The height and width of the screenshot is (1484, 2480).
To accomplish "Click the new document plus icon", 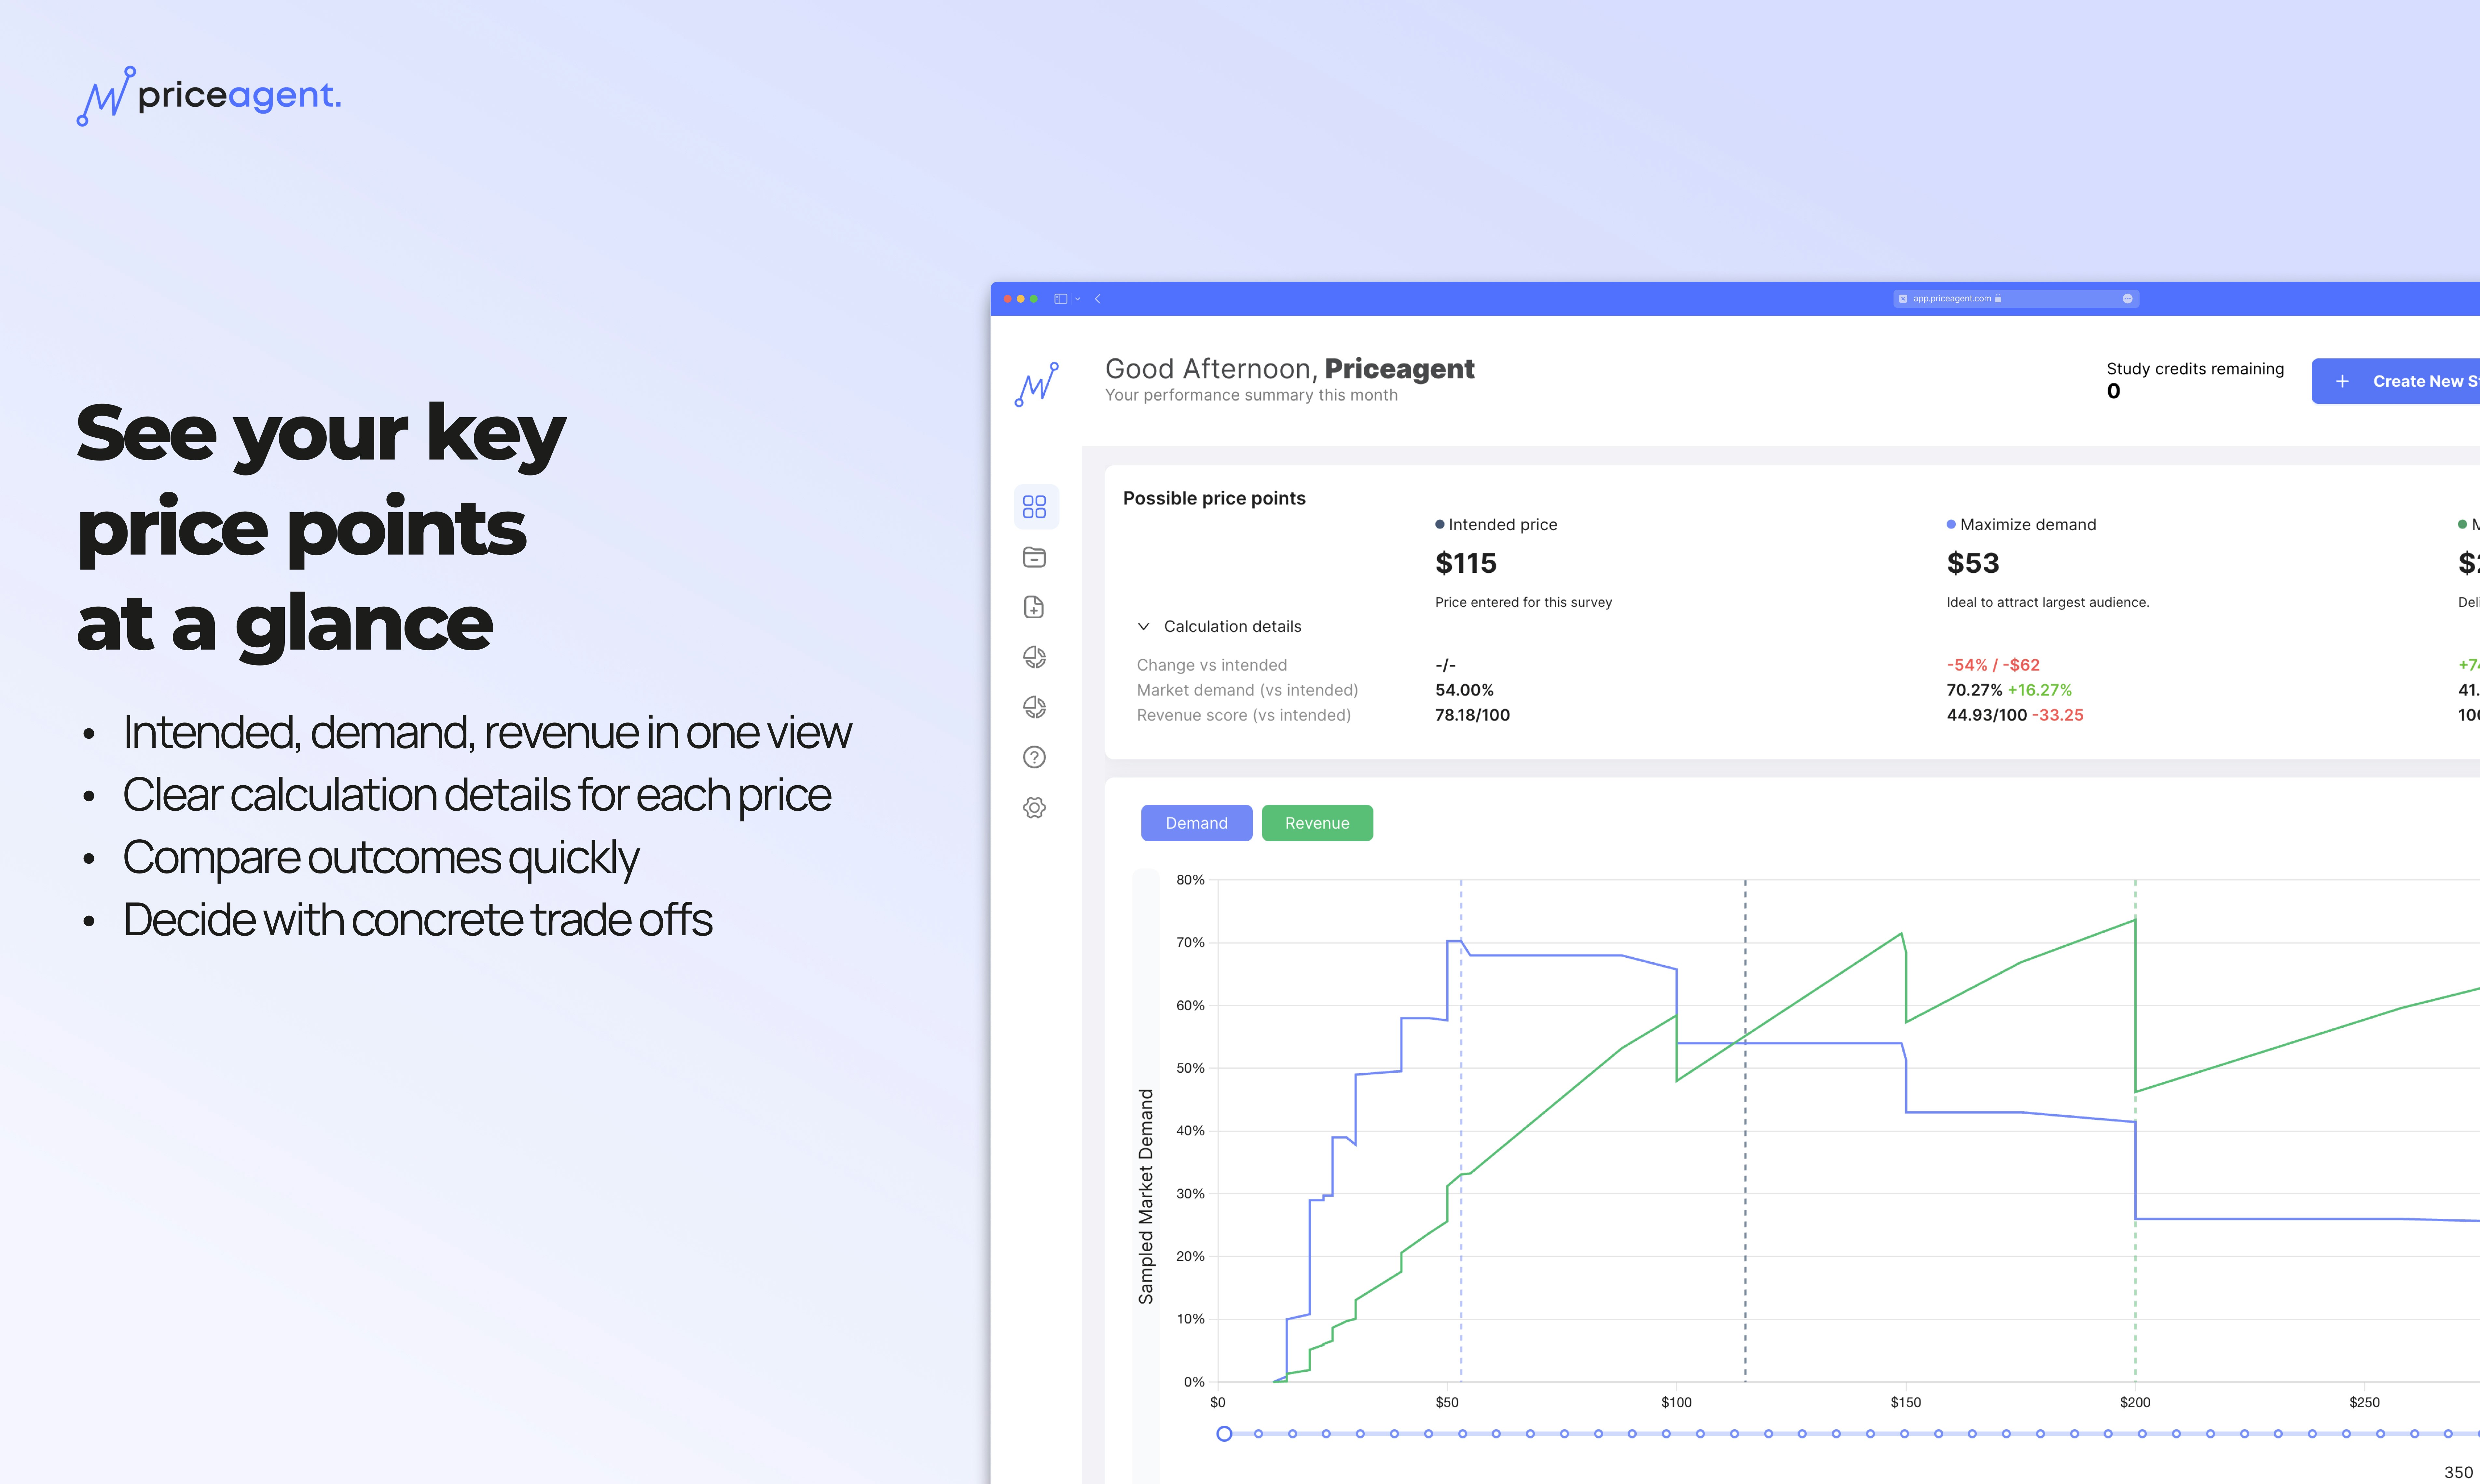I will point(1034,607).
